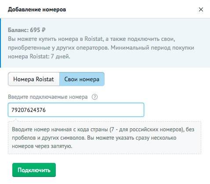210x184 pixels.
Task: Click empty space right of number in field
Action: coord(94,110)
